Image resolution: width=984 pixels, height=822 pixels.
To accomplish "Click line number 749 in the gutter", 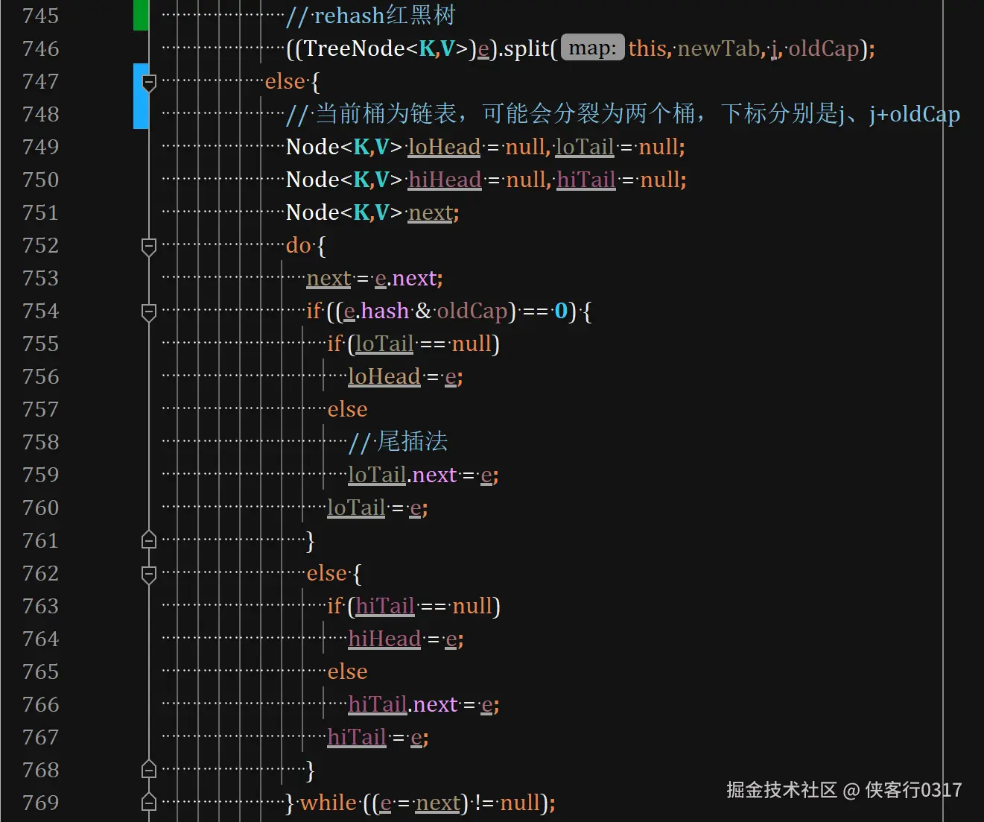I will tap(40, 147).
